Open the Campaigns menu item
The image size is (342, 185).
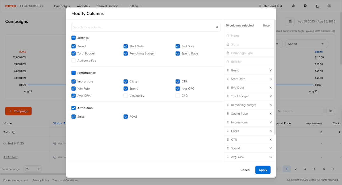click(62, 6)
